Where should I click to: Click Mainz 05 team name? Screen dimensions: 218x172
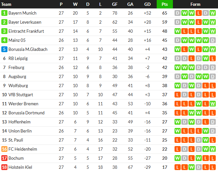[17, 40]
